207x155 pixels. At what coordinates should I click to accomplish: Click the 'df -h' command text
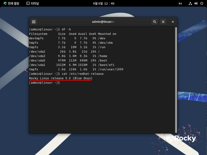coord(66,29)
